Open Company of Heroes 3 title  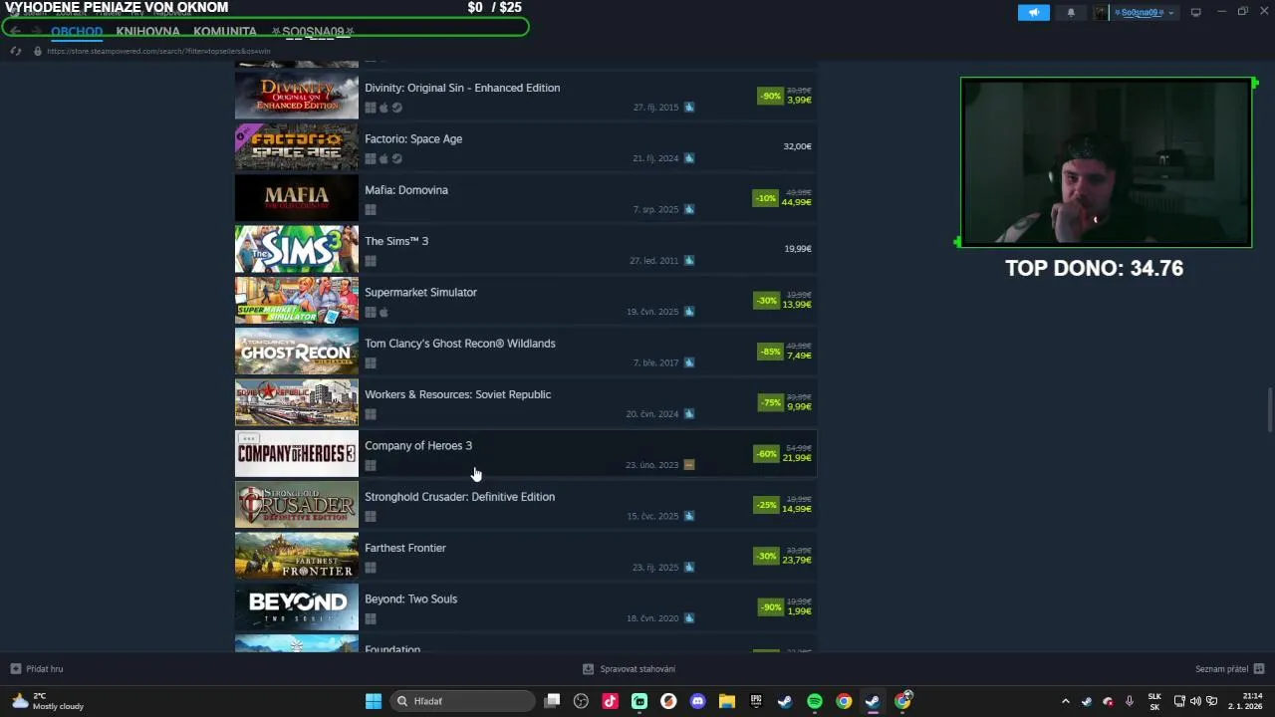click(418, 445)
